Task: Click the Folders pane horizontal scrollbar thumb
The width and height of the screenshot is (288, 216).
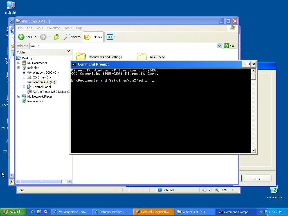Action: pos(41,181)
